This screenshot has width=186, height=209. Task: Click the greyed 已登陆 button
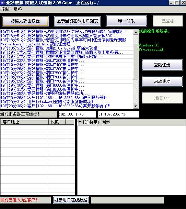167,21
